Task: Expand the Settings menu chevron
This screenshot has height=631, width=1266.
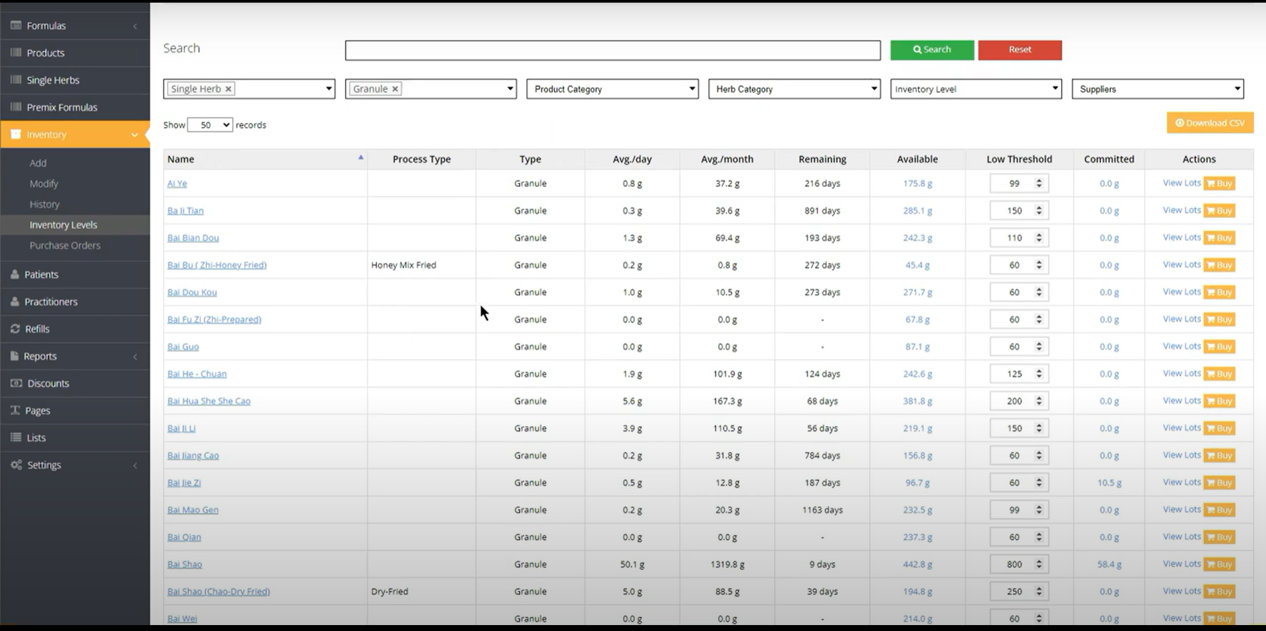Action: pos(135,466)
